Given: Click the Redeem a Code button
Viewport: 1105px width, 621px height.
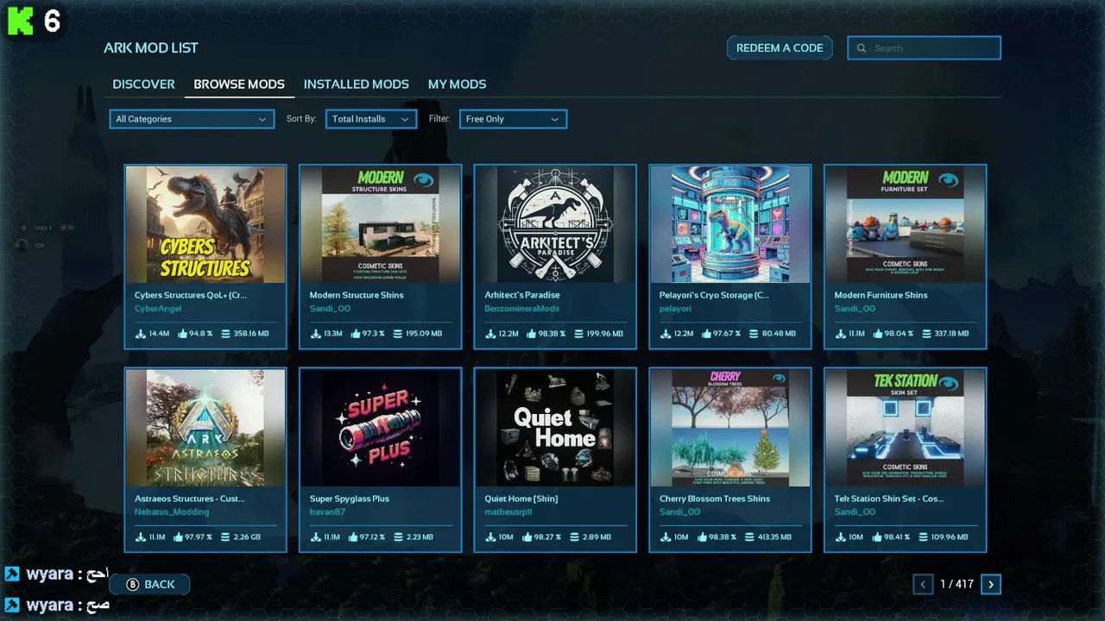Looking at the screenshot, I should pyautogui.click(x=780, y=48).
